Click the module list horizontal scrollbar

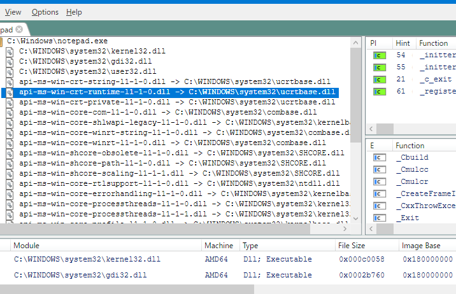(x=127, y=289)
